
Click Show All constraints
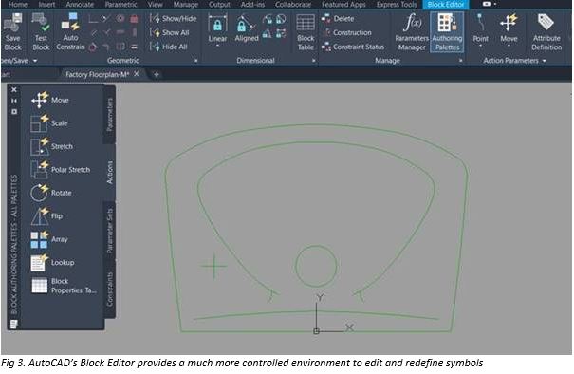[170, 32]
